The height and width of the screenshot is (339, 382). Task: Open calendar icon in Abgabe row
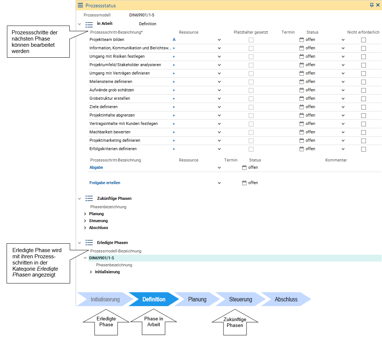coord(244,167)
